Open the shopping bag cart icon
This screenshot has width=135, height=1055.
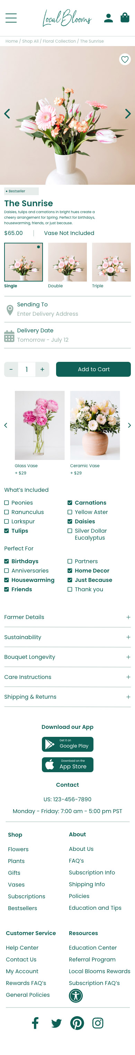125,17
